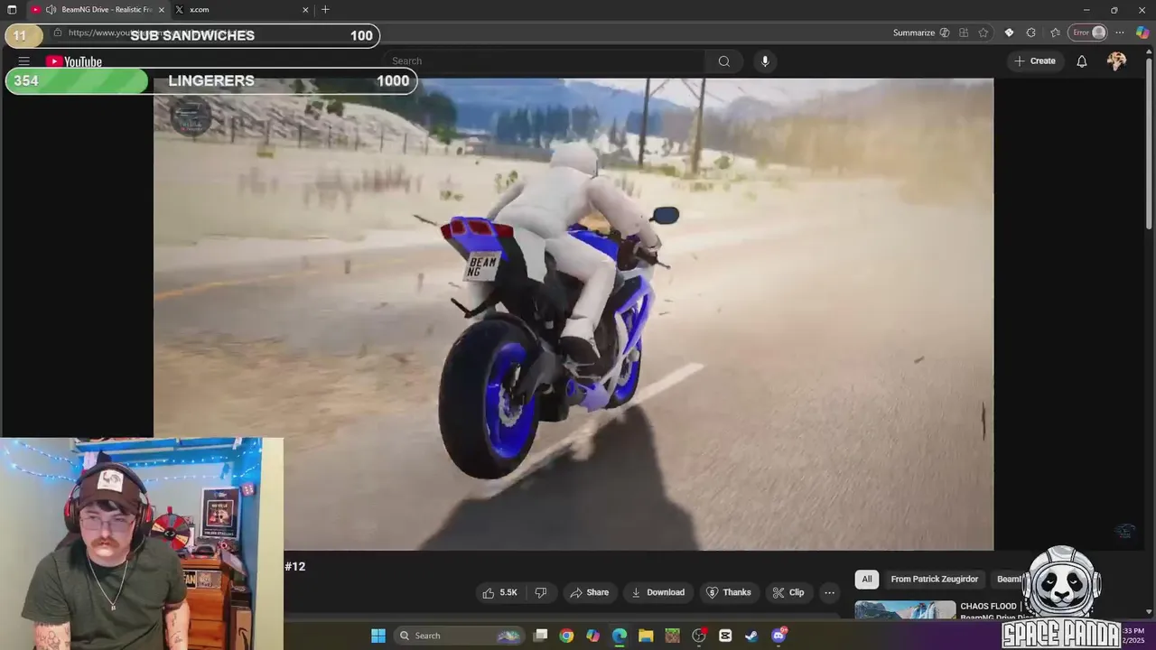Open Edge tab actions menu icon
The height and width of the screenshot is (650, 1156).
pos(12,10)
